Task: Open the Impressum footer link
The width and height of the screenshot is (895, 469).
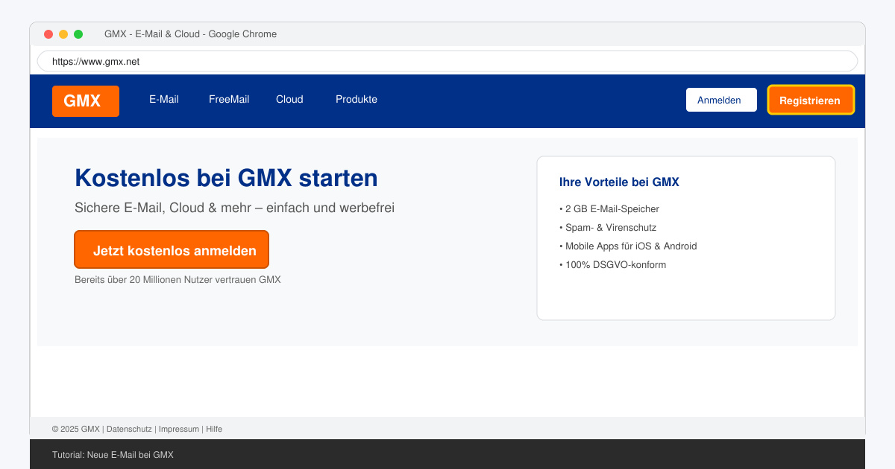Action: tap(179, 429)
